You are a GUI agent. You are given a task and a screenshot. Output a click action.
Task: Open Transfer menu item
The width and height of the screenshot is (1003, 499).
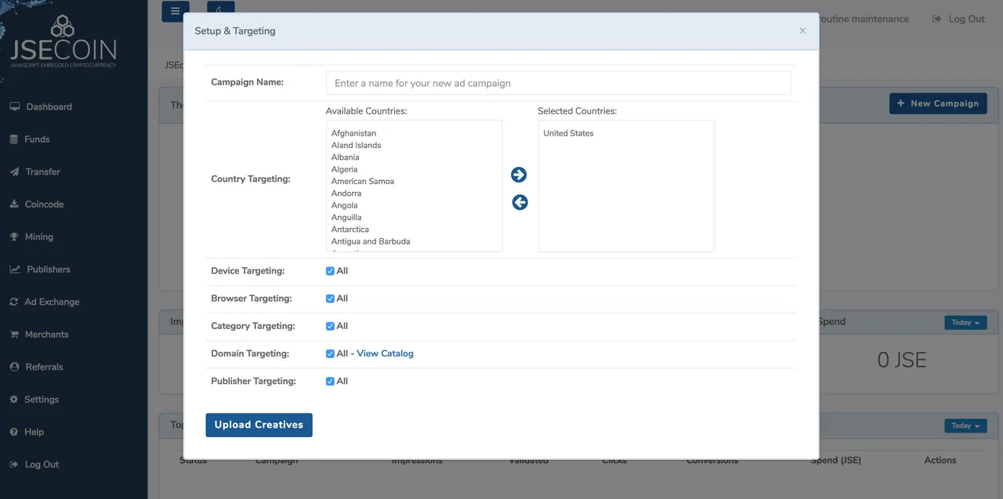pyautogui.click(x=42, y=172)
